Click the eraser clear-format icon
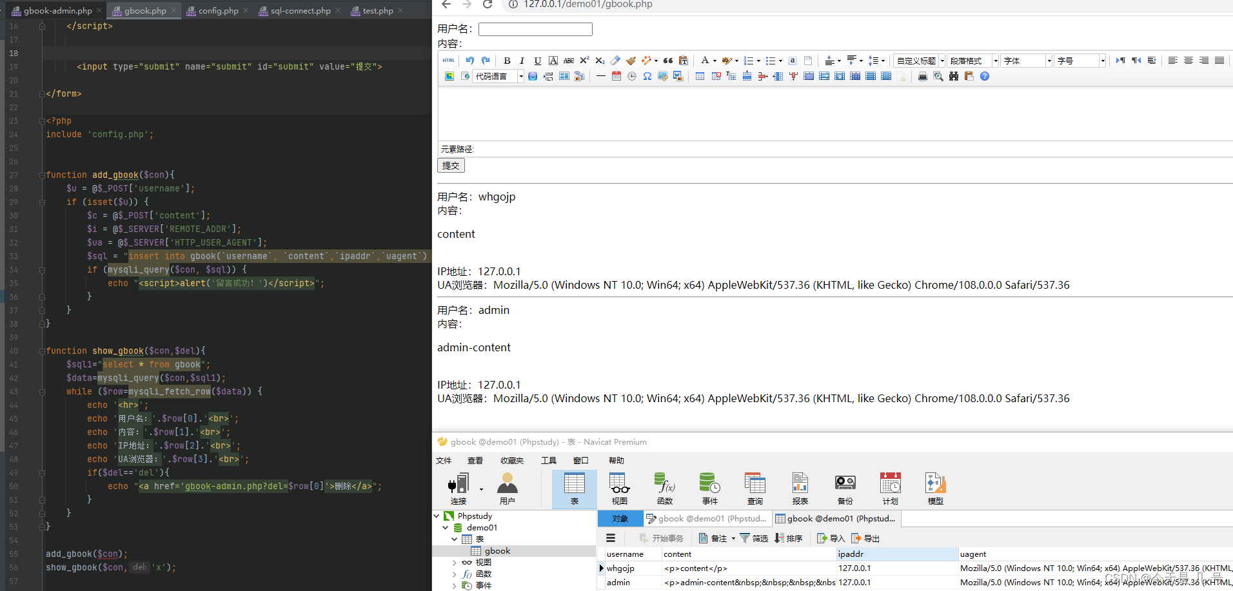The image size is (1233, 591). click(615, 61)
